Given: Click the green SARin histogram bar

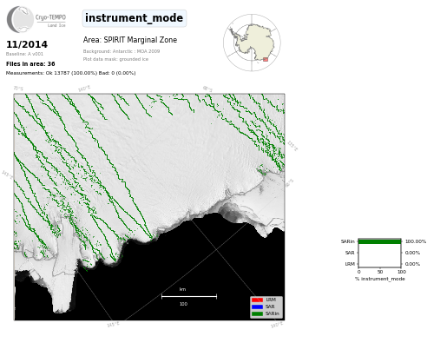Looking at the screenshot, I should pyautogui.click(x=379, y=241).
